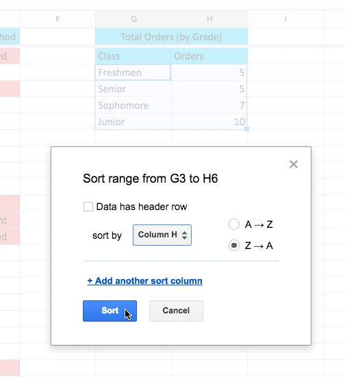This screenshot has height=377, width=345.
Task: Open the Column H sort by dropdown
Action: [x=162, y=235]
